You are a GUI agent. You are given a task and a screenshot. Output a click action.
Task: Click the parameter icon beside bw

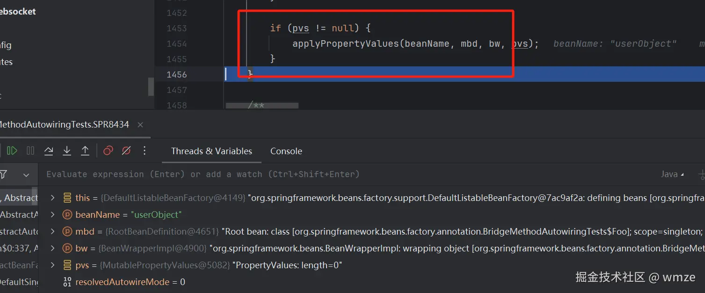tap(67, 248)
